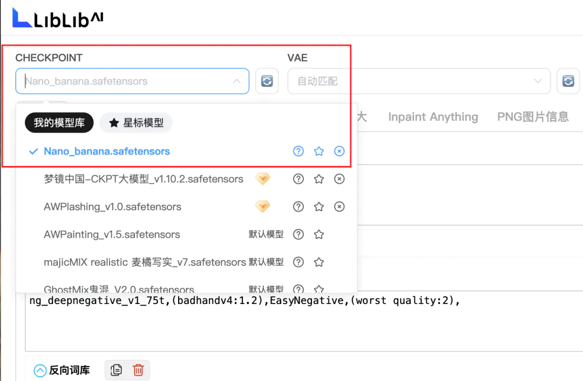The image size is (583, 381).
Task: Click the copy icon beside 反向词库
Action: 116,370
